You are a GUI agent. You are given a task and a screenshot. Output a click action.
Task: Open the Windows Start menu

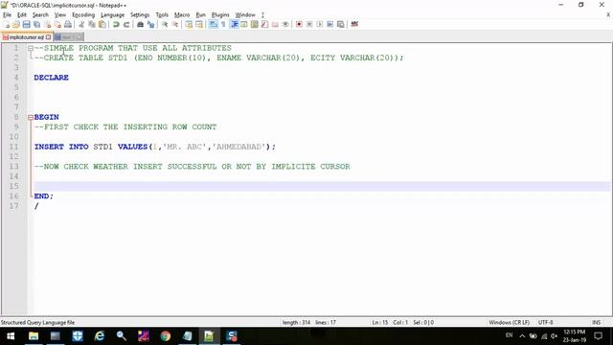(11, 336)
